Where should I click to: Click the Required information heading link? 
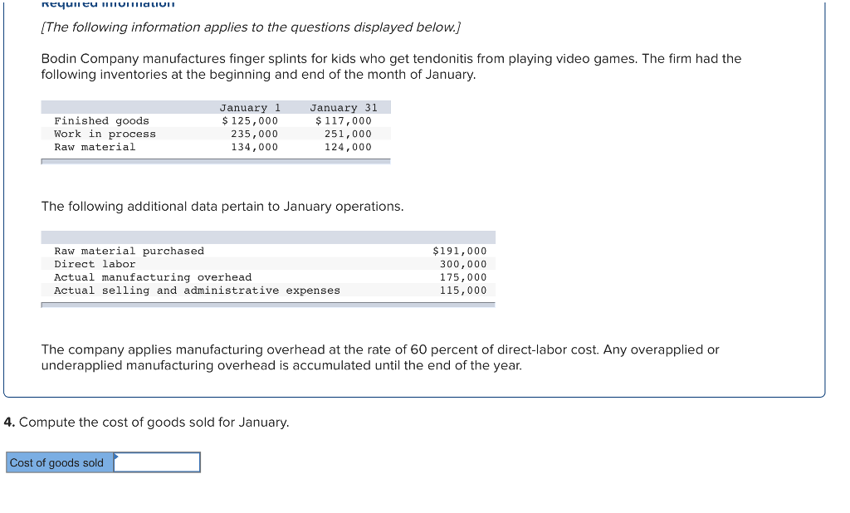coord(106,5)
